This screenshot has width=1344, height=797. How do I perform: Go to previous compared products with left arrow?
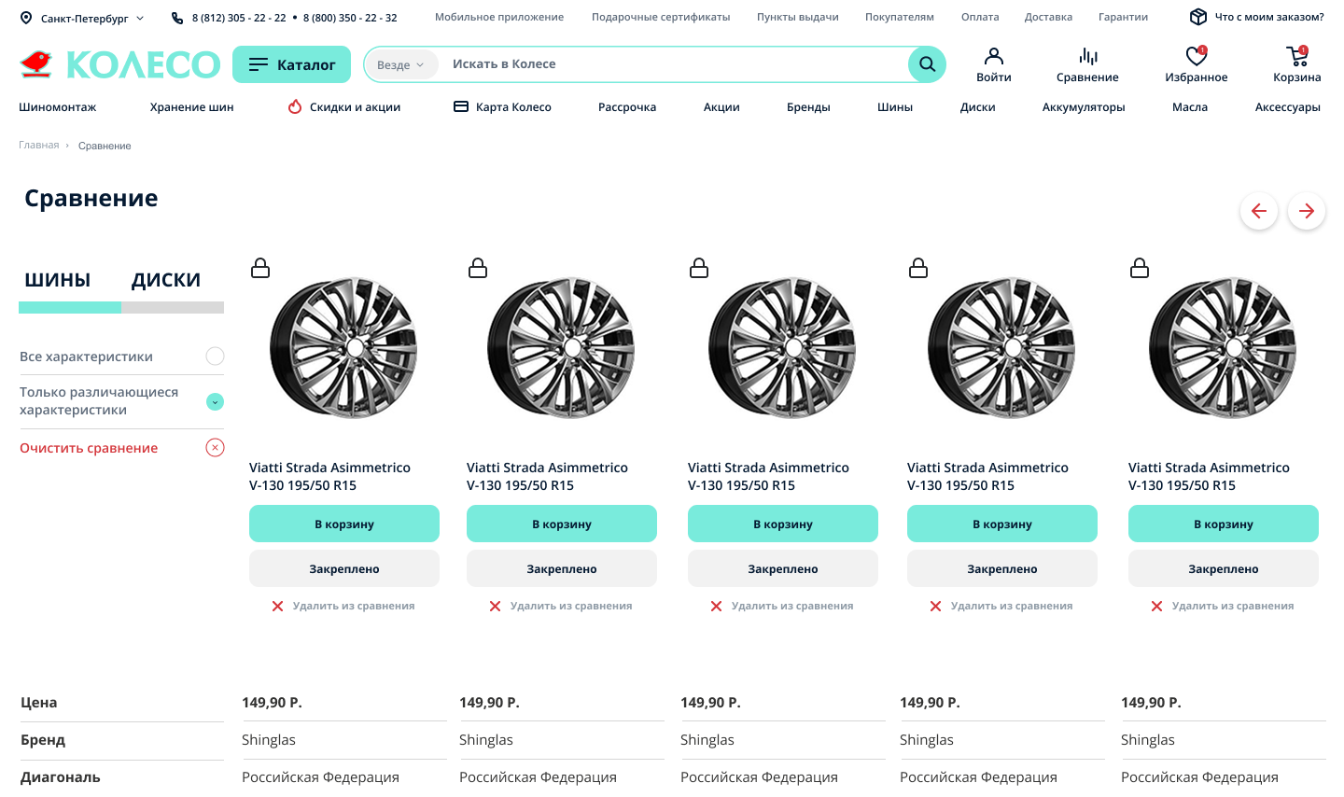click(x=1259, y=211)
